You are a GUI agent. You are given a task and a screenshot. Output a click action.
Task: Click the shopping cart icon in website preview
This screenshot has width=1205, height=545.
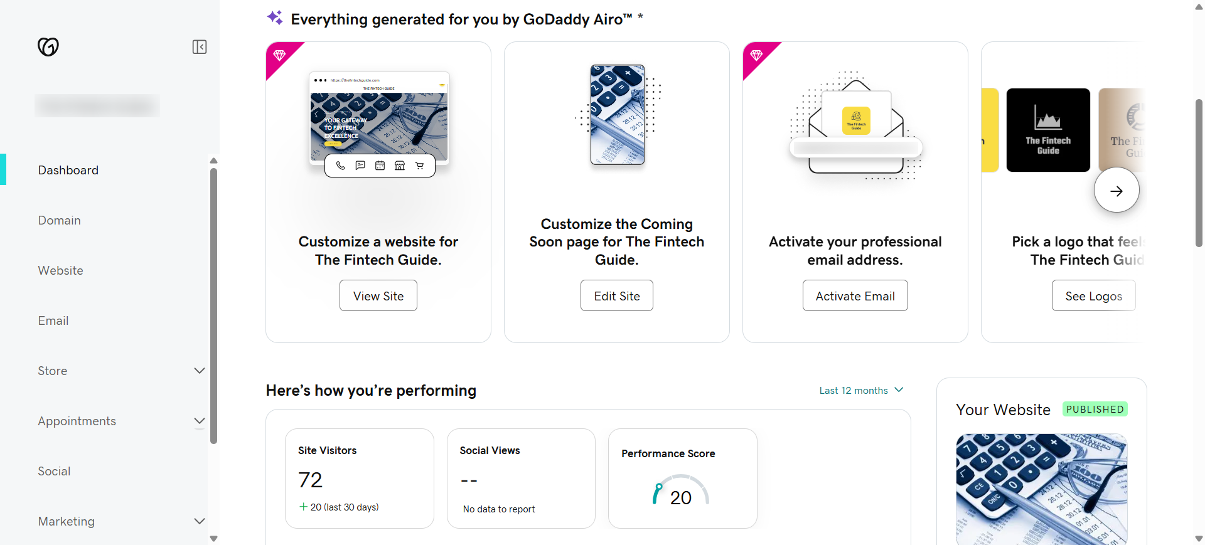point(419,166)
